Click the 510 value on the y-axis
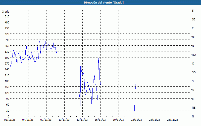Image resolution: width=201 pixels, height=126 pixels. tap(7, 16)
